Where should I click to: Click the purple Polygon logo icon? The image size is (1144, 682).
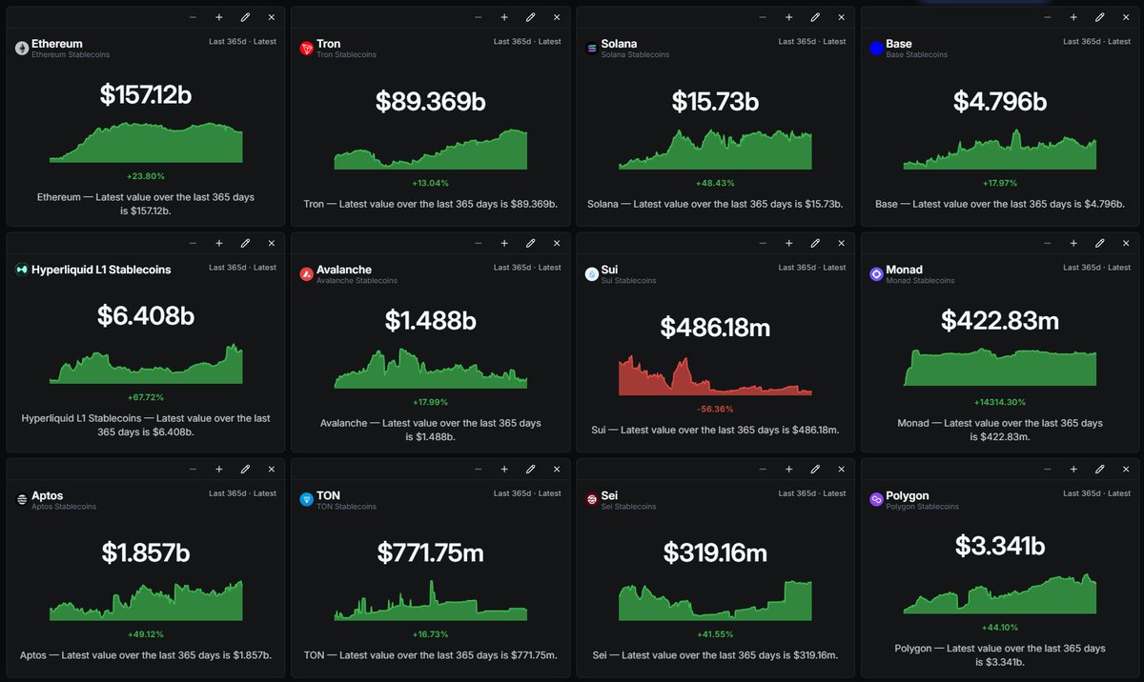[x=876, y=500]
